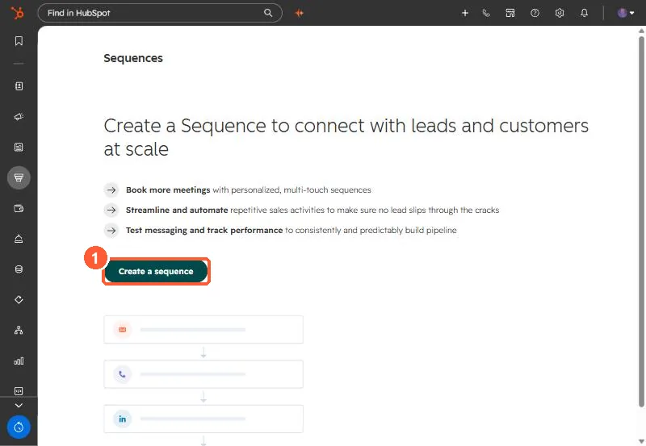Click the HubSpot sprocket logo
This screenshot has width=646, height=446.
click(x=17, y=13)
